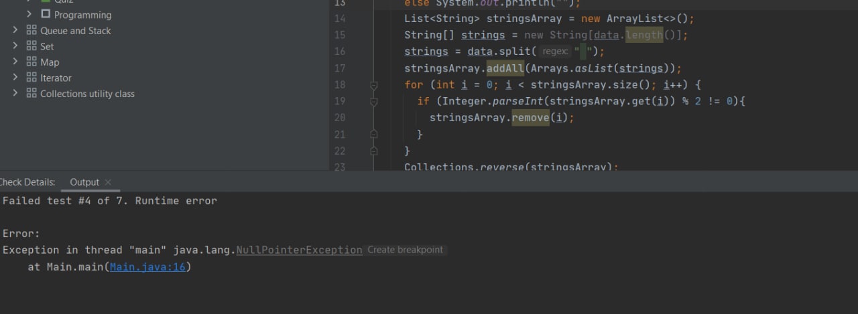
Task: Click the Iterator section grid icon
Action: tap(32, 78)
